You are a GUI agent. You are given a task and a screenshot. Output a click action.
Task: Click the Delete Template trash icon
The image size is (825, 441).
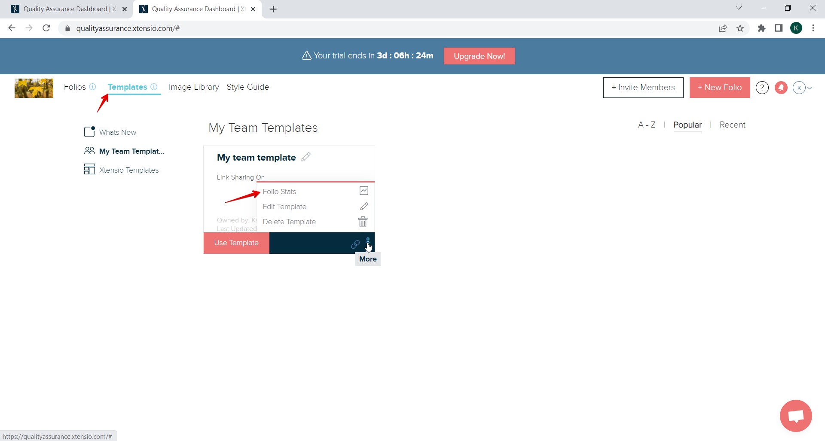[x=363, y=222]
